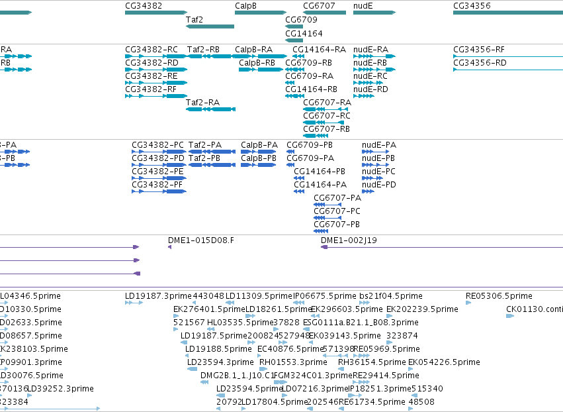Viewport: 563px width, 412px height.
Task: Select the Taf2 gene label
Action: click(x=195, y=19)
